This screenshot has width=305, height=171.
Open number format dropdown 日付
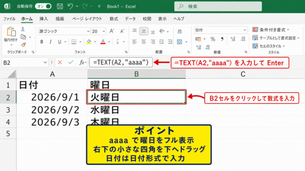[x=221, y=30]
